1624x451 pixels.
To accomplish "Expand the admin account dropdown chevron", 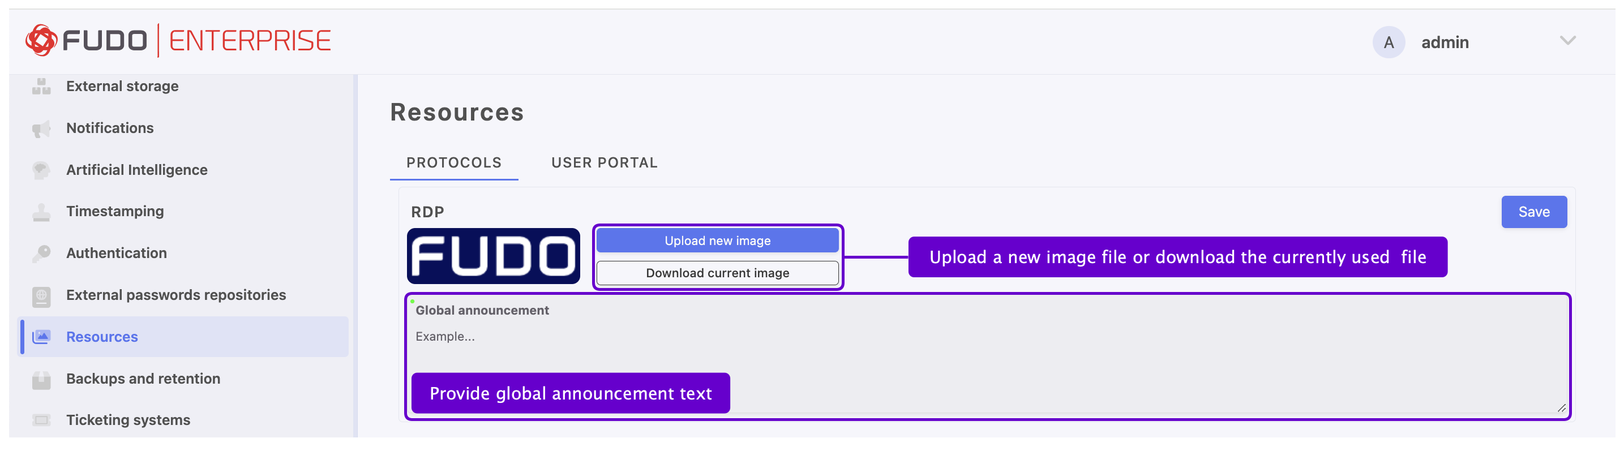I will pyautogui.click(x=1567, y=41).
